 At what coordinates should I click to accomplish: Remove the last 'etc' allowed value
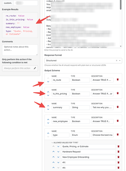click(118, 168)
